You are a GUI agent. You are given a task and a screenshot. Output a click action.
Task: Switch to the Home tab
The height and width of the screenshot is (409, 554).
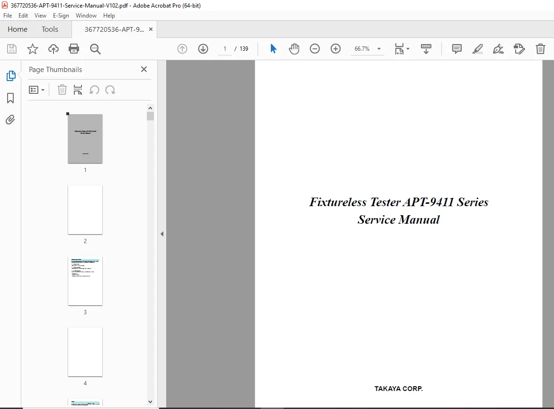point(18,29)
